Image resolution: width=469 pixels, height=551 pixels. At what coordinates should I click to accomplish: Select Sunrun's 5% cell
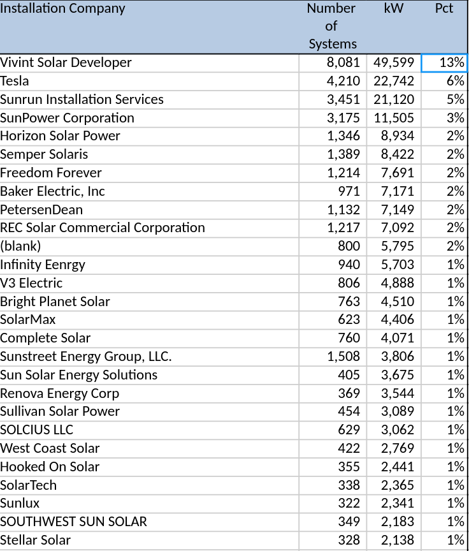[x=444, y=99]
